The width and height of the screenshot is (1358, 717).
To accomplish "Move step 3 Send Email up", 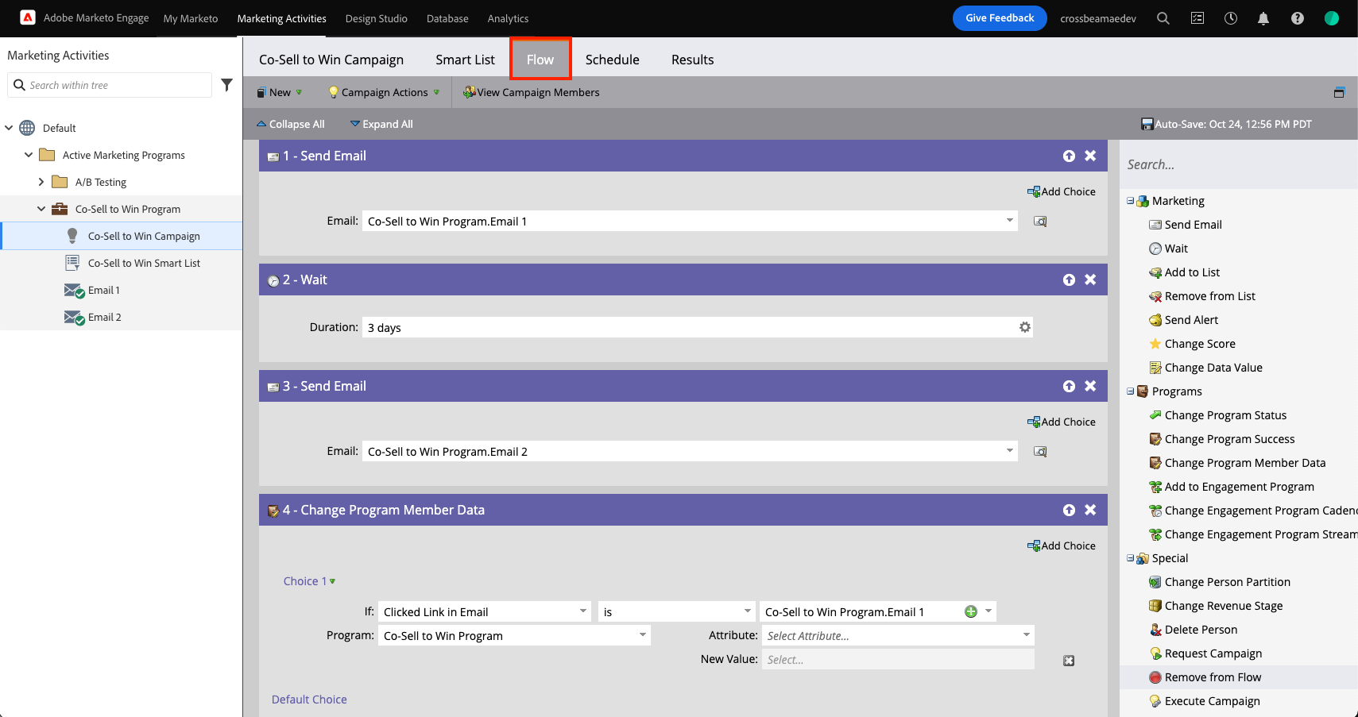I will tap(1069, 386).
